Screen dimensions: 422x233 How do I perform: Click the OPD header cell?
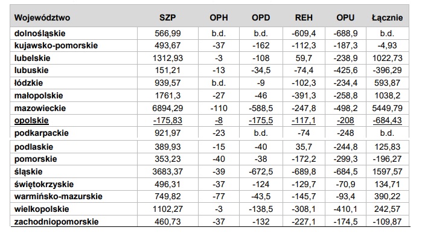coord(261,18)
